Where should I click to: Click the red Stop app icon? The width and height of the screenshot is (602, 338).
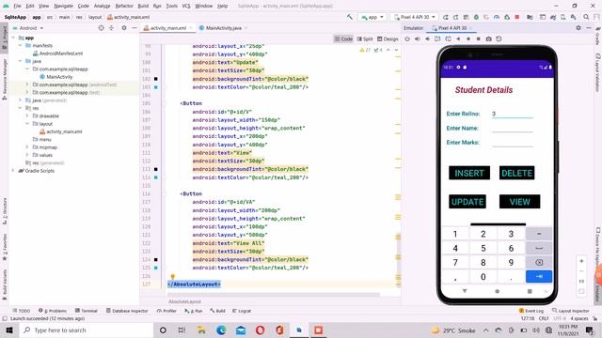pyautogui.click(x=517, y=17)
